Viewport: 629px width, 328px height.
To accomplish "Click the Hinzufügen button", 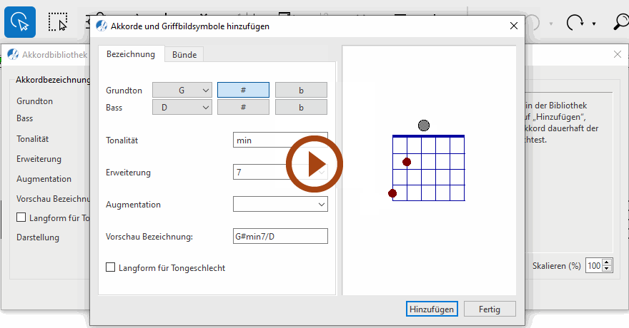I will tap(432, 309).
